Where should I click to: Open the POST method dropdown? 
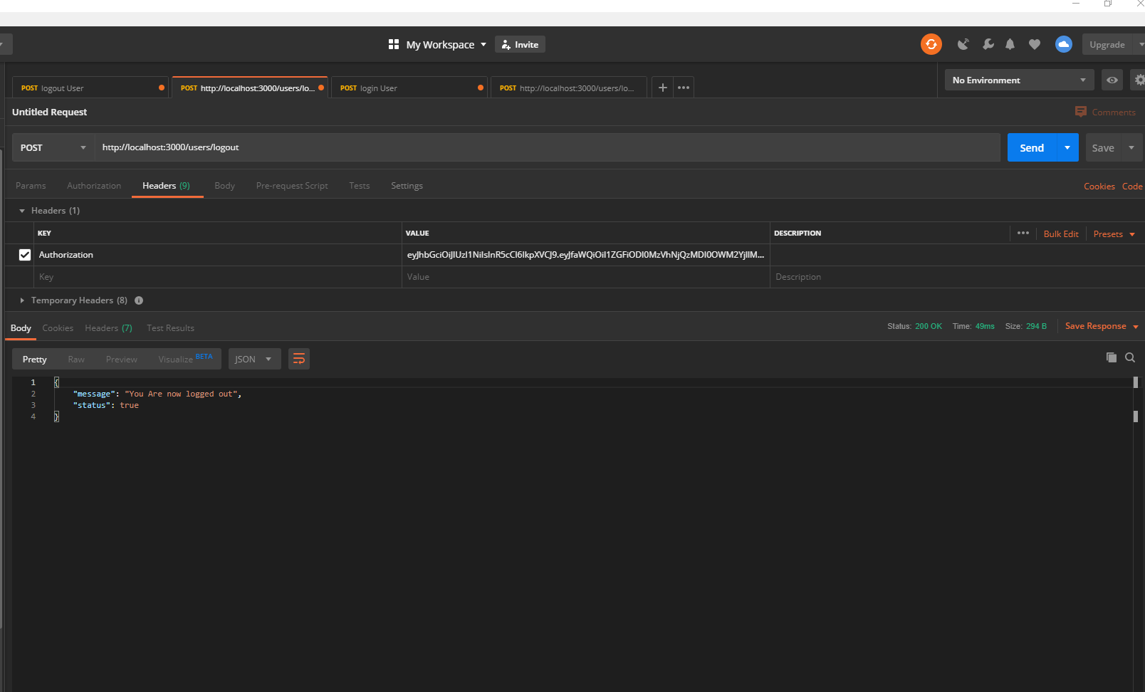click(x=53, y=147)
